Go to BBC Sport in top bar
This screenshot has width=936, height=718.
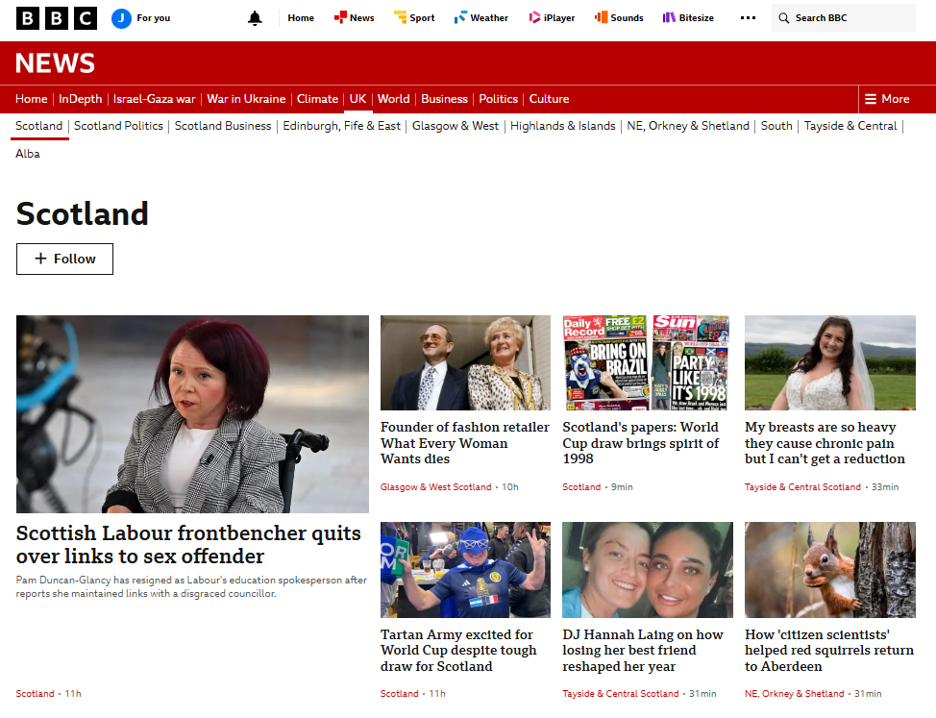[x=414, y=18]
